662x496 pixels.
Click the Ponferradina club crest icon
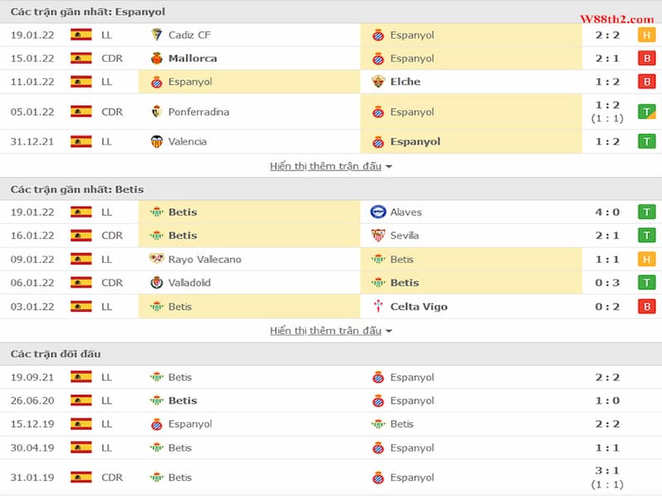pos(156,112)
